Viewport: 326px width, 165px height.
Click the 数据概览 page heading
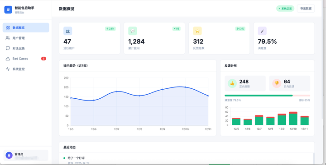pos(67,9)
